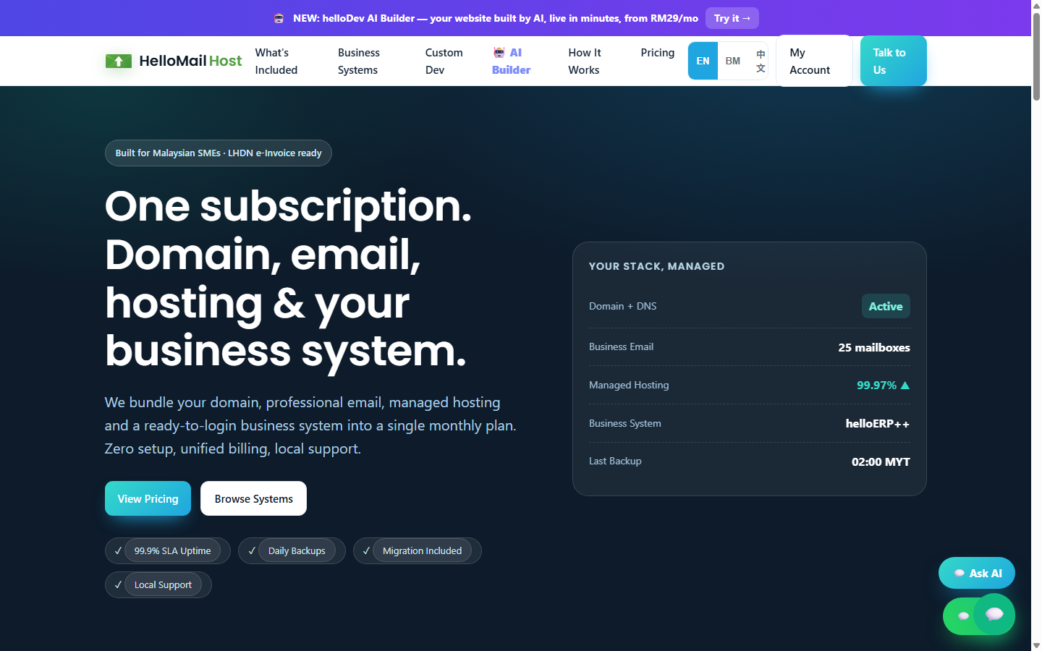
Task: Click the checkmark beside 99.9% SLA Uptime
Action: tap(118, 550)
